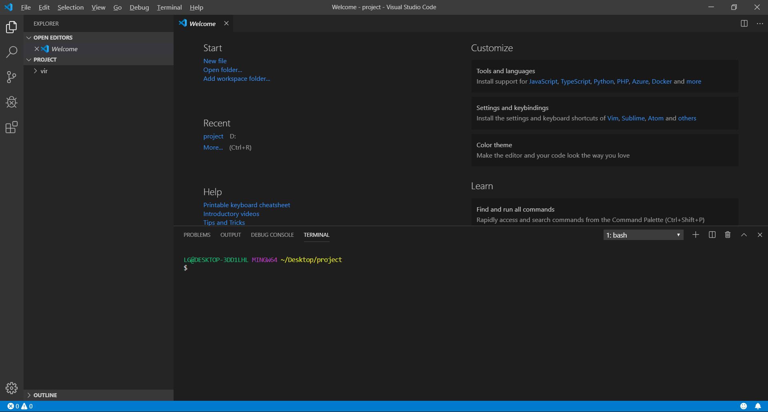Open the Extensions view
The height and width of the screenshot is (412, 768).
click(12, 127)
